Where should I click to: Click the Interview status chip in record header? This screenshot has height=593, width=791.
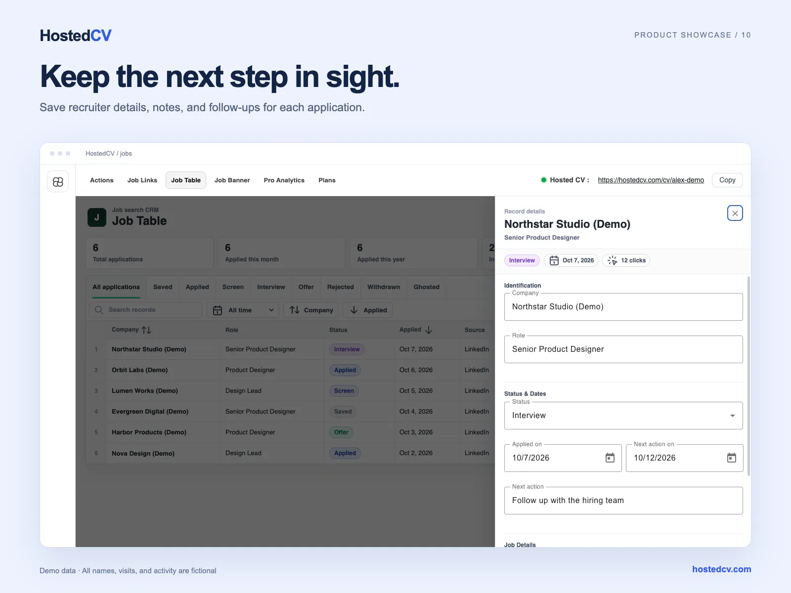pyautogui.click(x=522, y=260)
